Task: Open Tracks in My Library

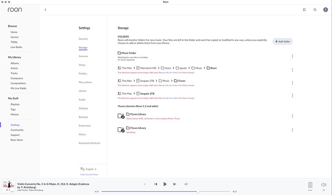Action: pos(14,73)
